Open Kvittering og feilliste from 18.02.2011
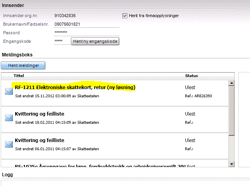 point(40,114)
